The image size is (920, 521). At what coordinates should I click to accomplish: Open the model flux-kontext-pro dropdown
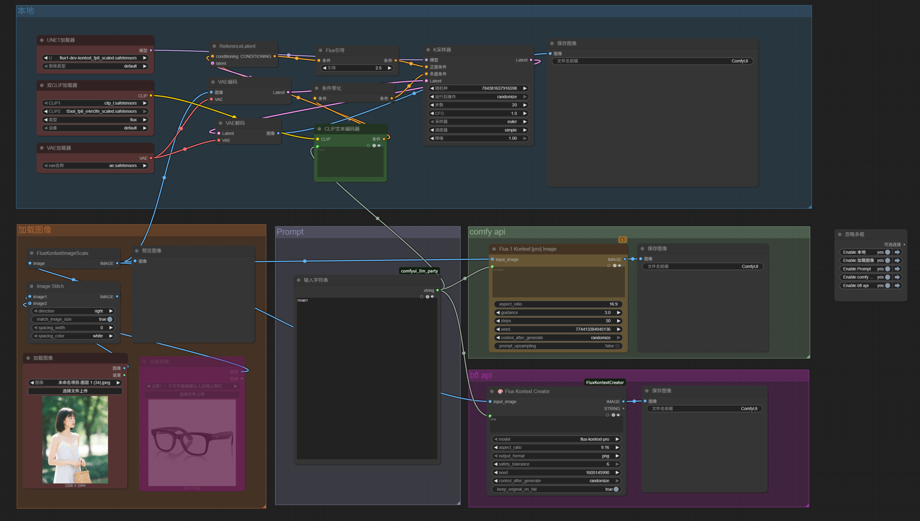pos(556,439)
